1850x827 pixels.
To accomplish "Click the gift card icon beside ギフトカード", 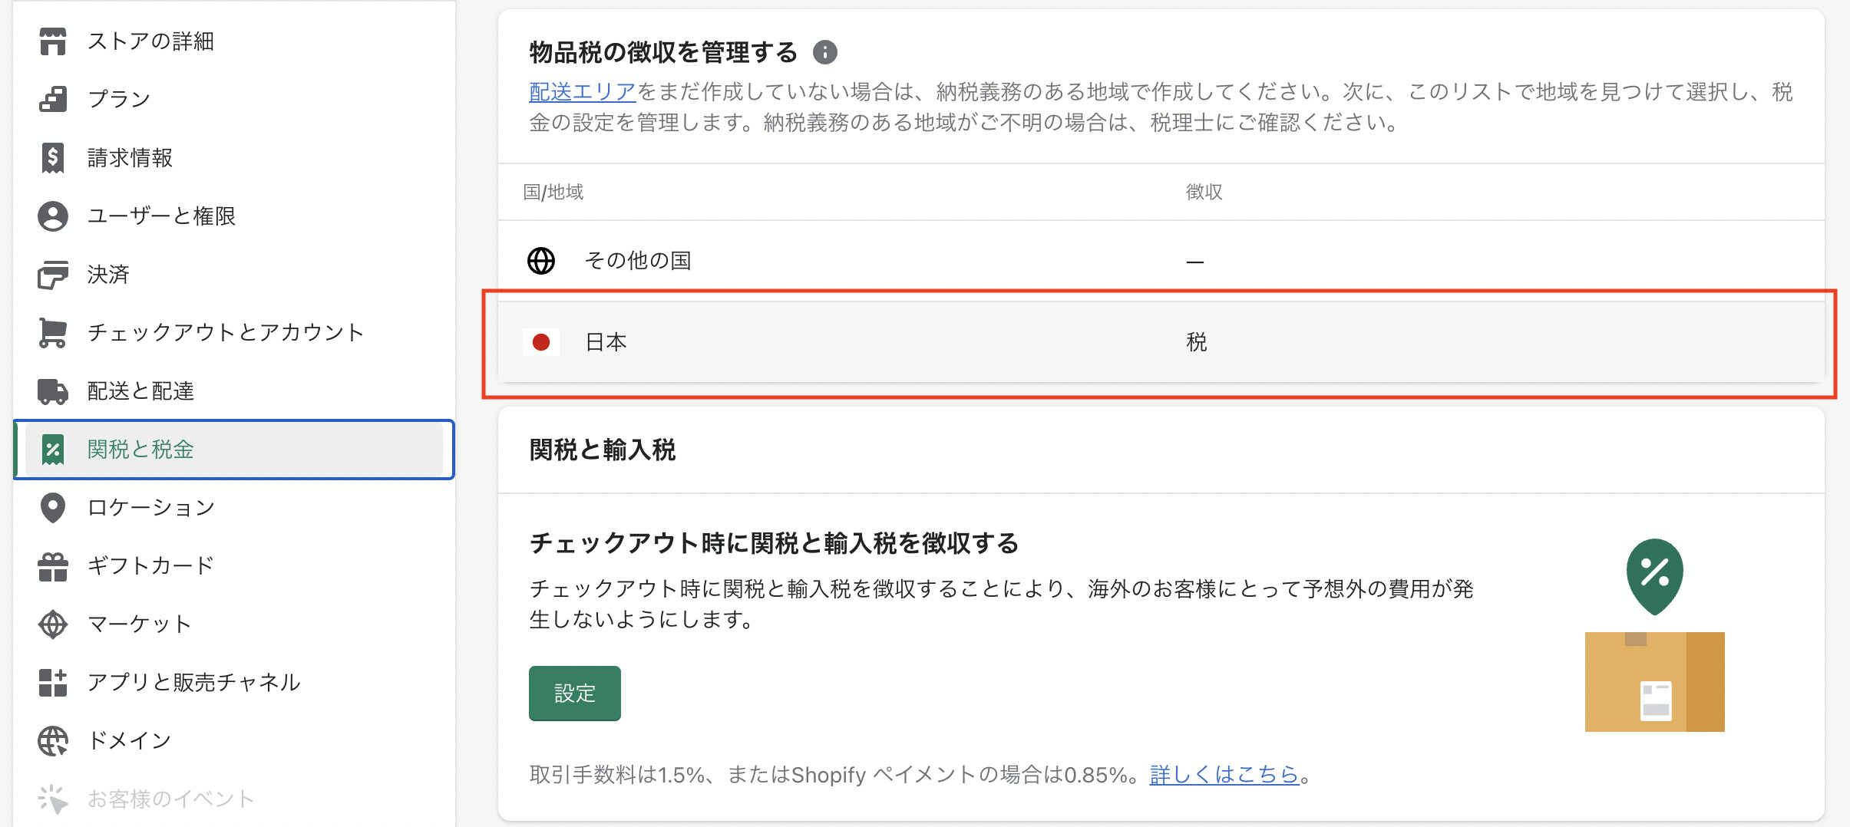I will point(52,566).
